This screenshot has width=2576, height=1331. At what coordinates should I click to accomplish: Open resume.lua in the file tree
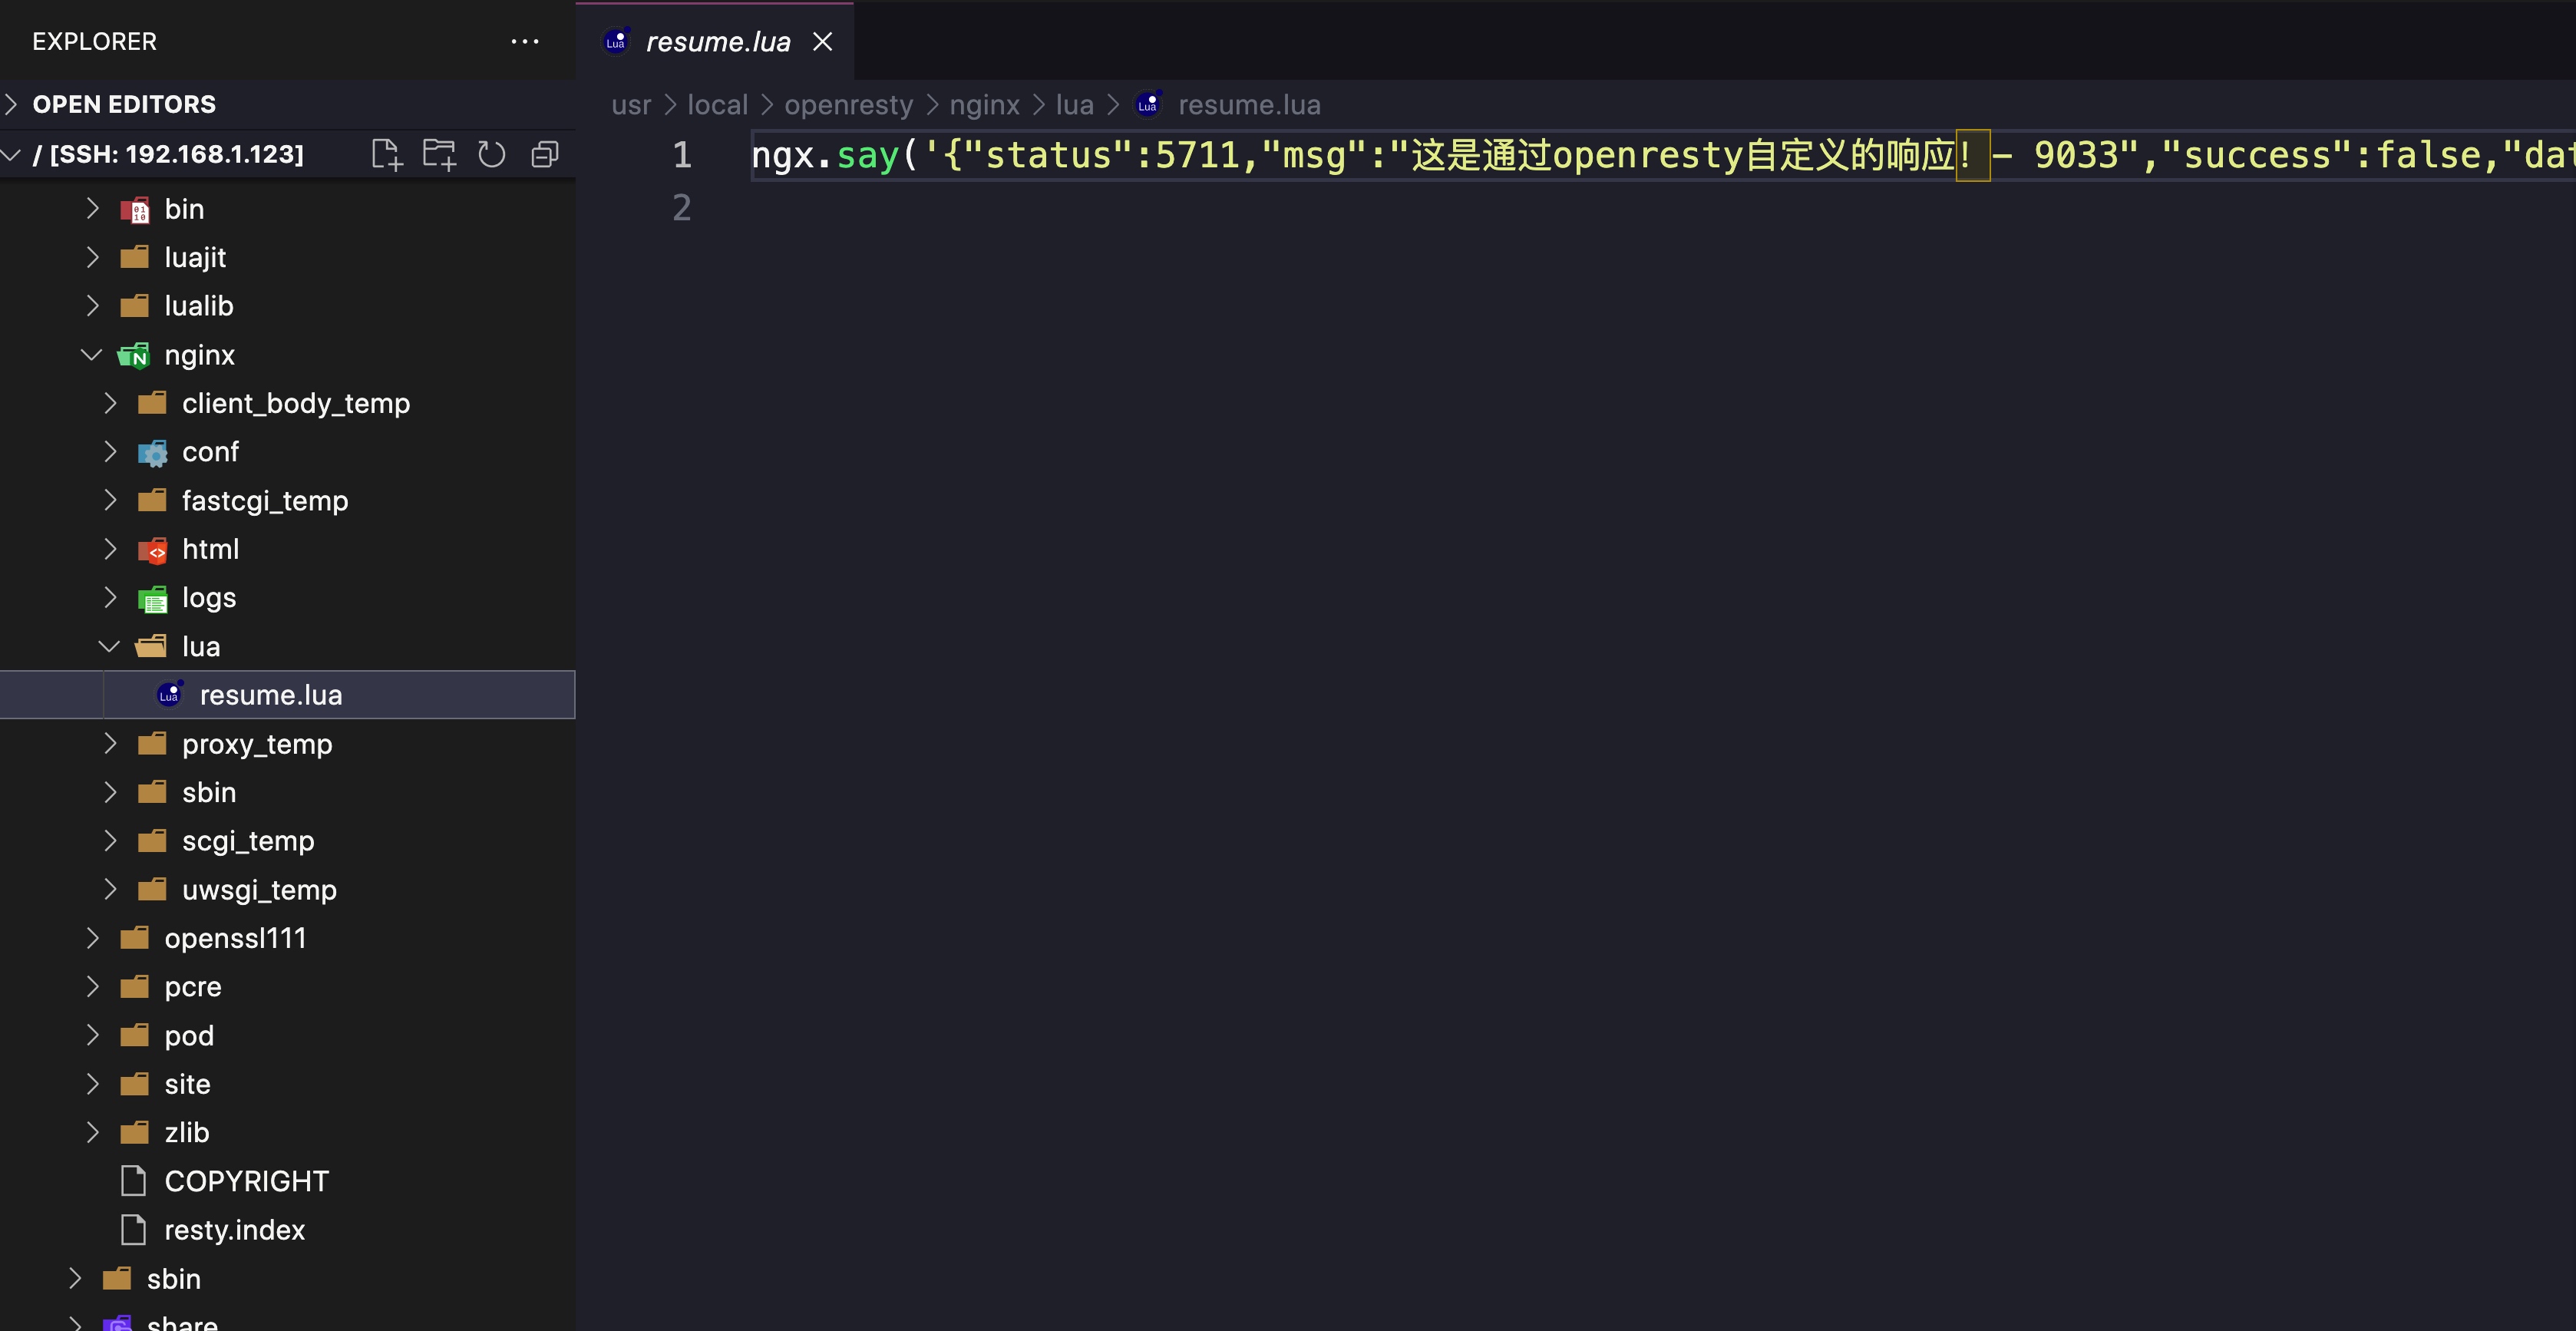pyautogui.click(x=271, y=695)
